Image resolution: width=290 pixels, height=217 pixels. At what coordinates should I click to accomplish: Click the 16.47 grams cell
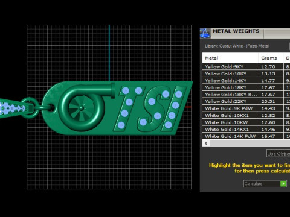pyautogui.click(x=271, y=136)
